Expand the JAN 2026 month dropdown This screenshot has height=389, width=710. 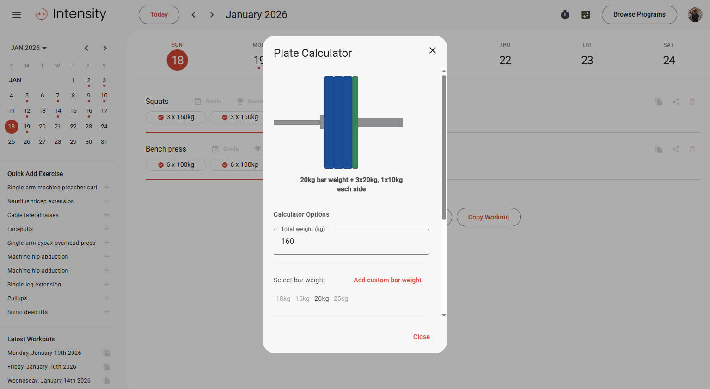tap(29, 48)
